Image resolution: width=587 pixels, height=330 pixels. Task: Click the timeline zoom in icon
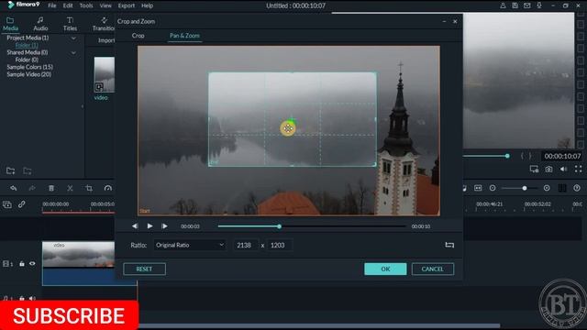pyautogui.click(x=547, y=188)
